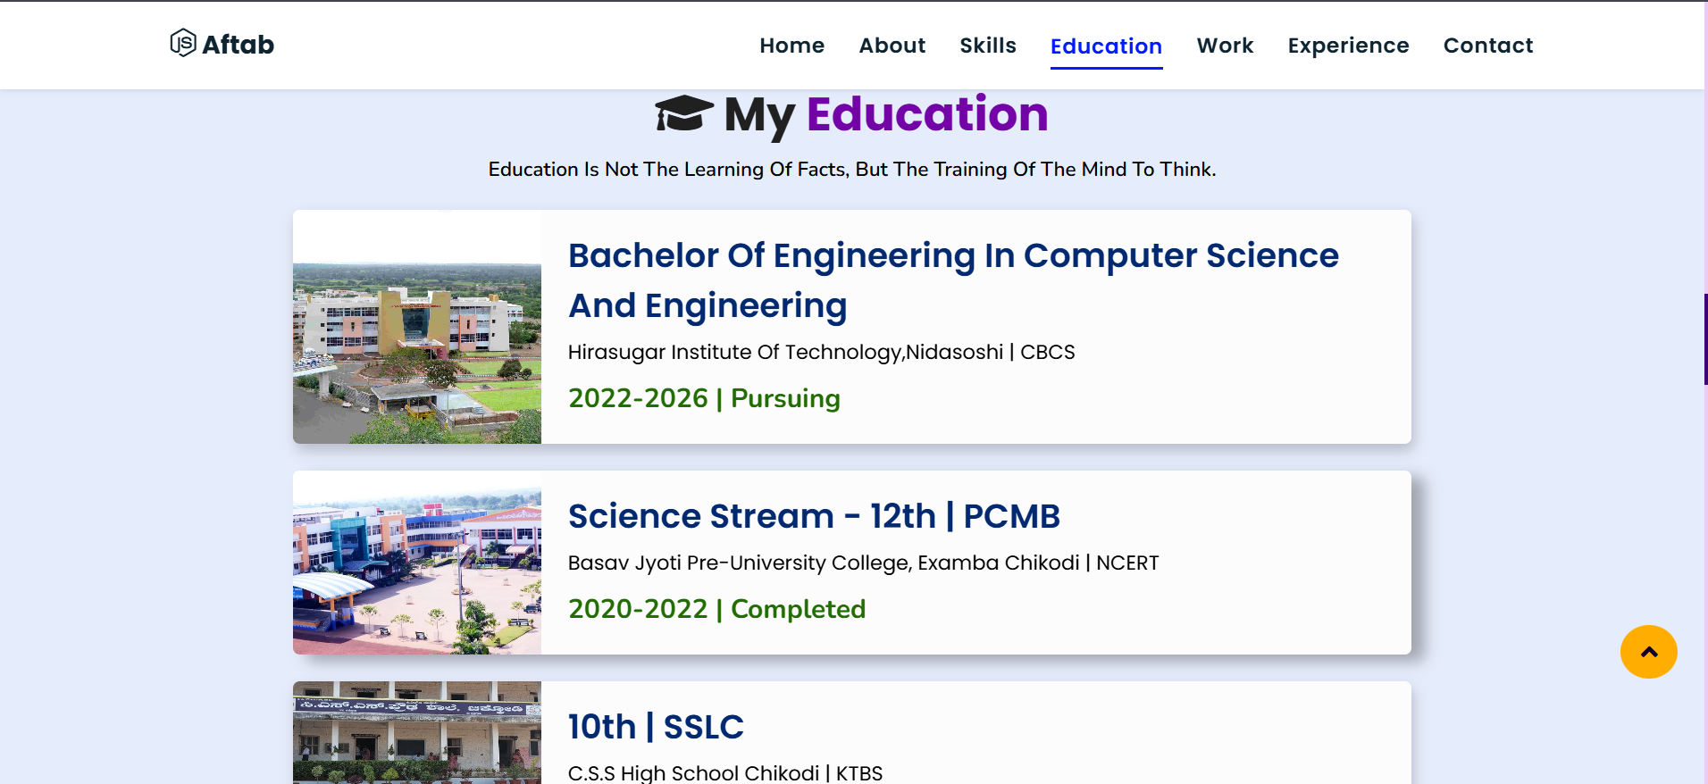This screenshot has height=784, width=1708.
Task: Jump to the Experience section
Action: click(1347, 46)
